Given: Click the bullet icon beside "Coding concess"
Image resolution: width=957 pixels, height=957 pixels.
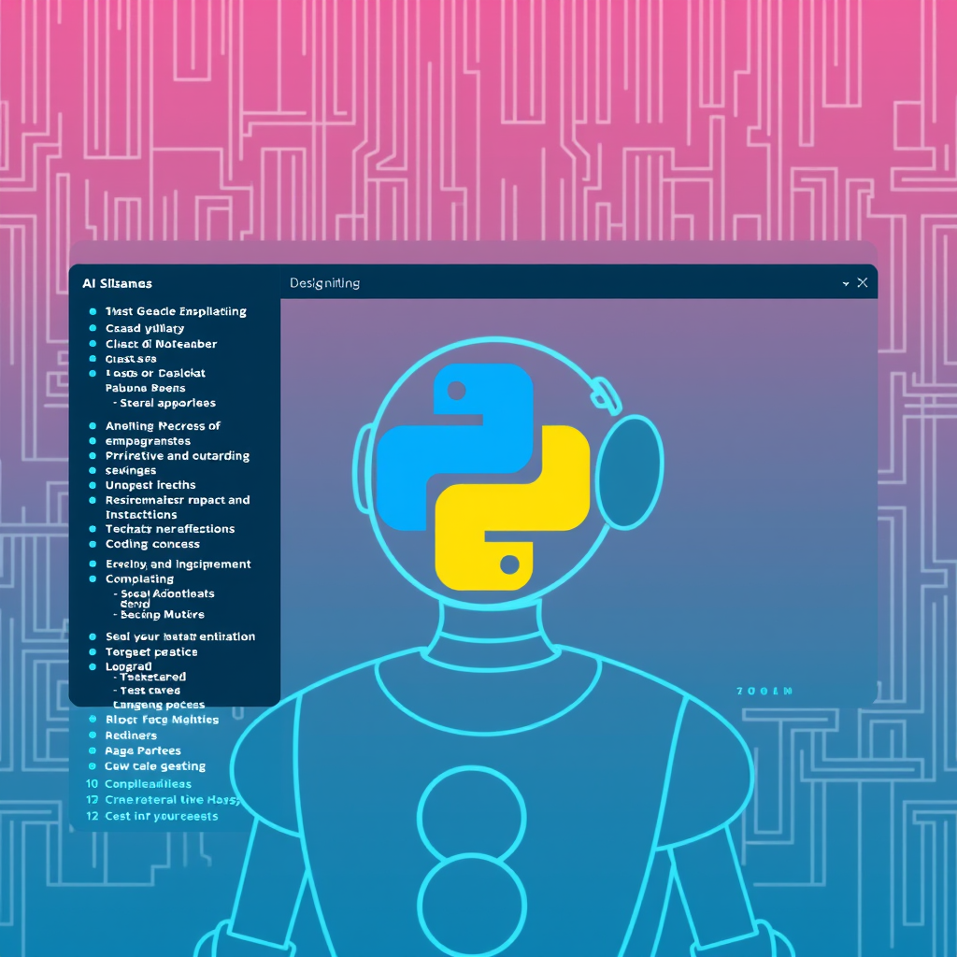Looking at the screenshot, I should tap(93, 544).
